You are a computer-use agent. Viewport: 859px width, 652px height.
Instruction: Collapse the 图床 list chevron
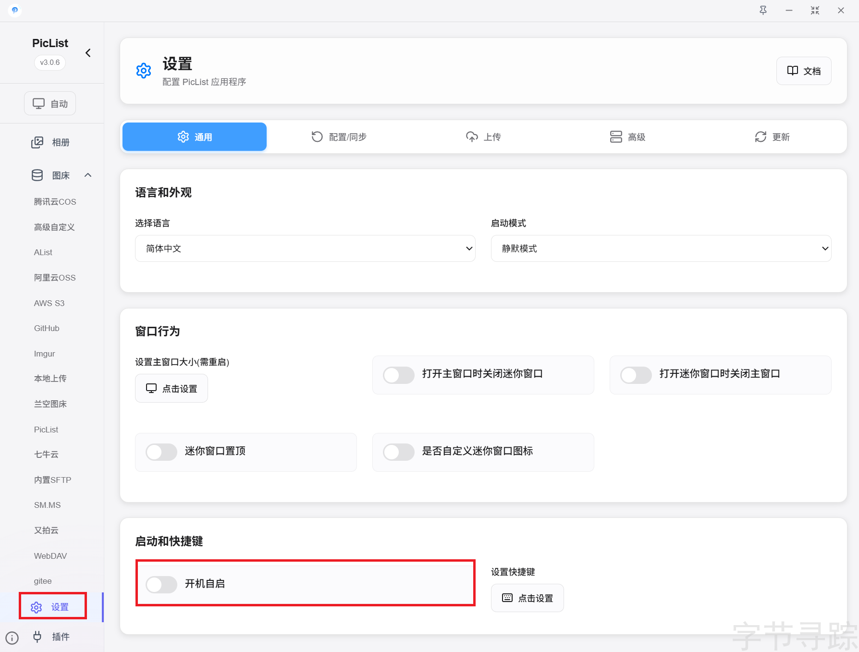pyautogui.click(x=88, y=175)
